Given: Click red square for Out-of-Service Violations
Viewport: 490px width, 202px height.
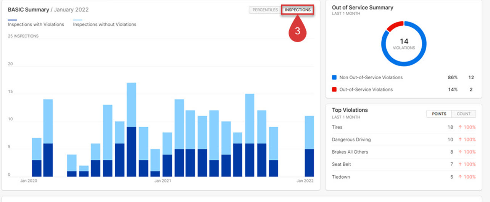Looking at the screenshot, I should point(334,90).
